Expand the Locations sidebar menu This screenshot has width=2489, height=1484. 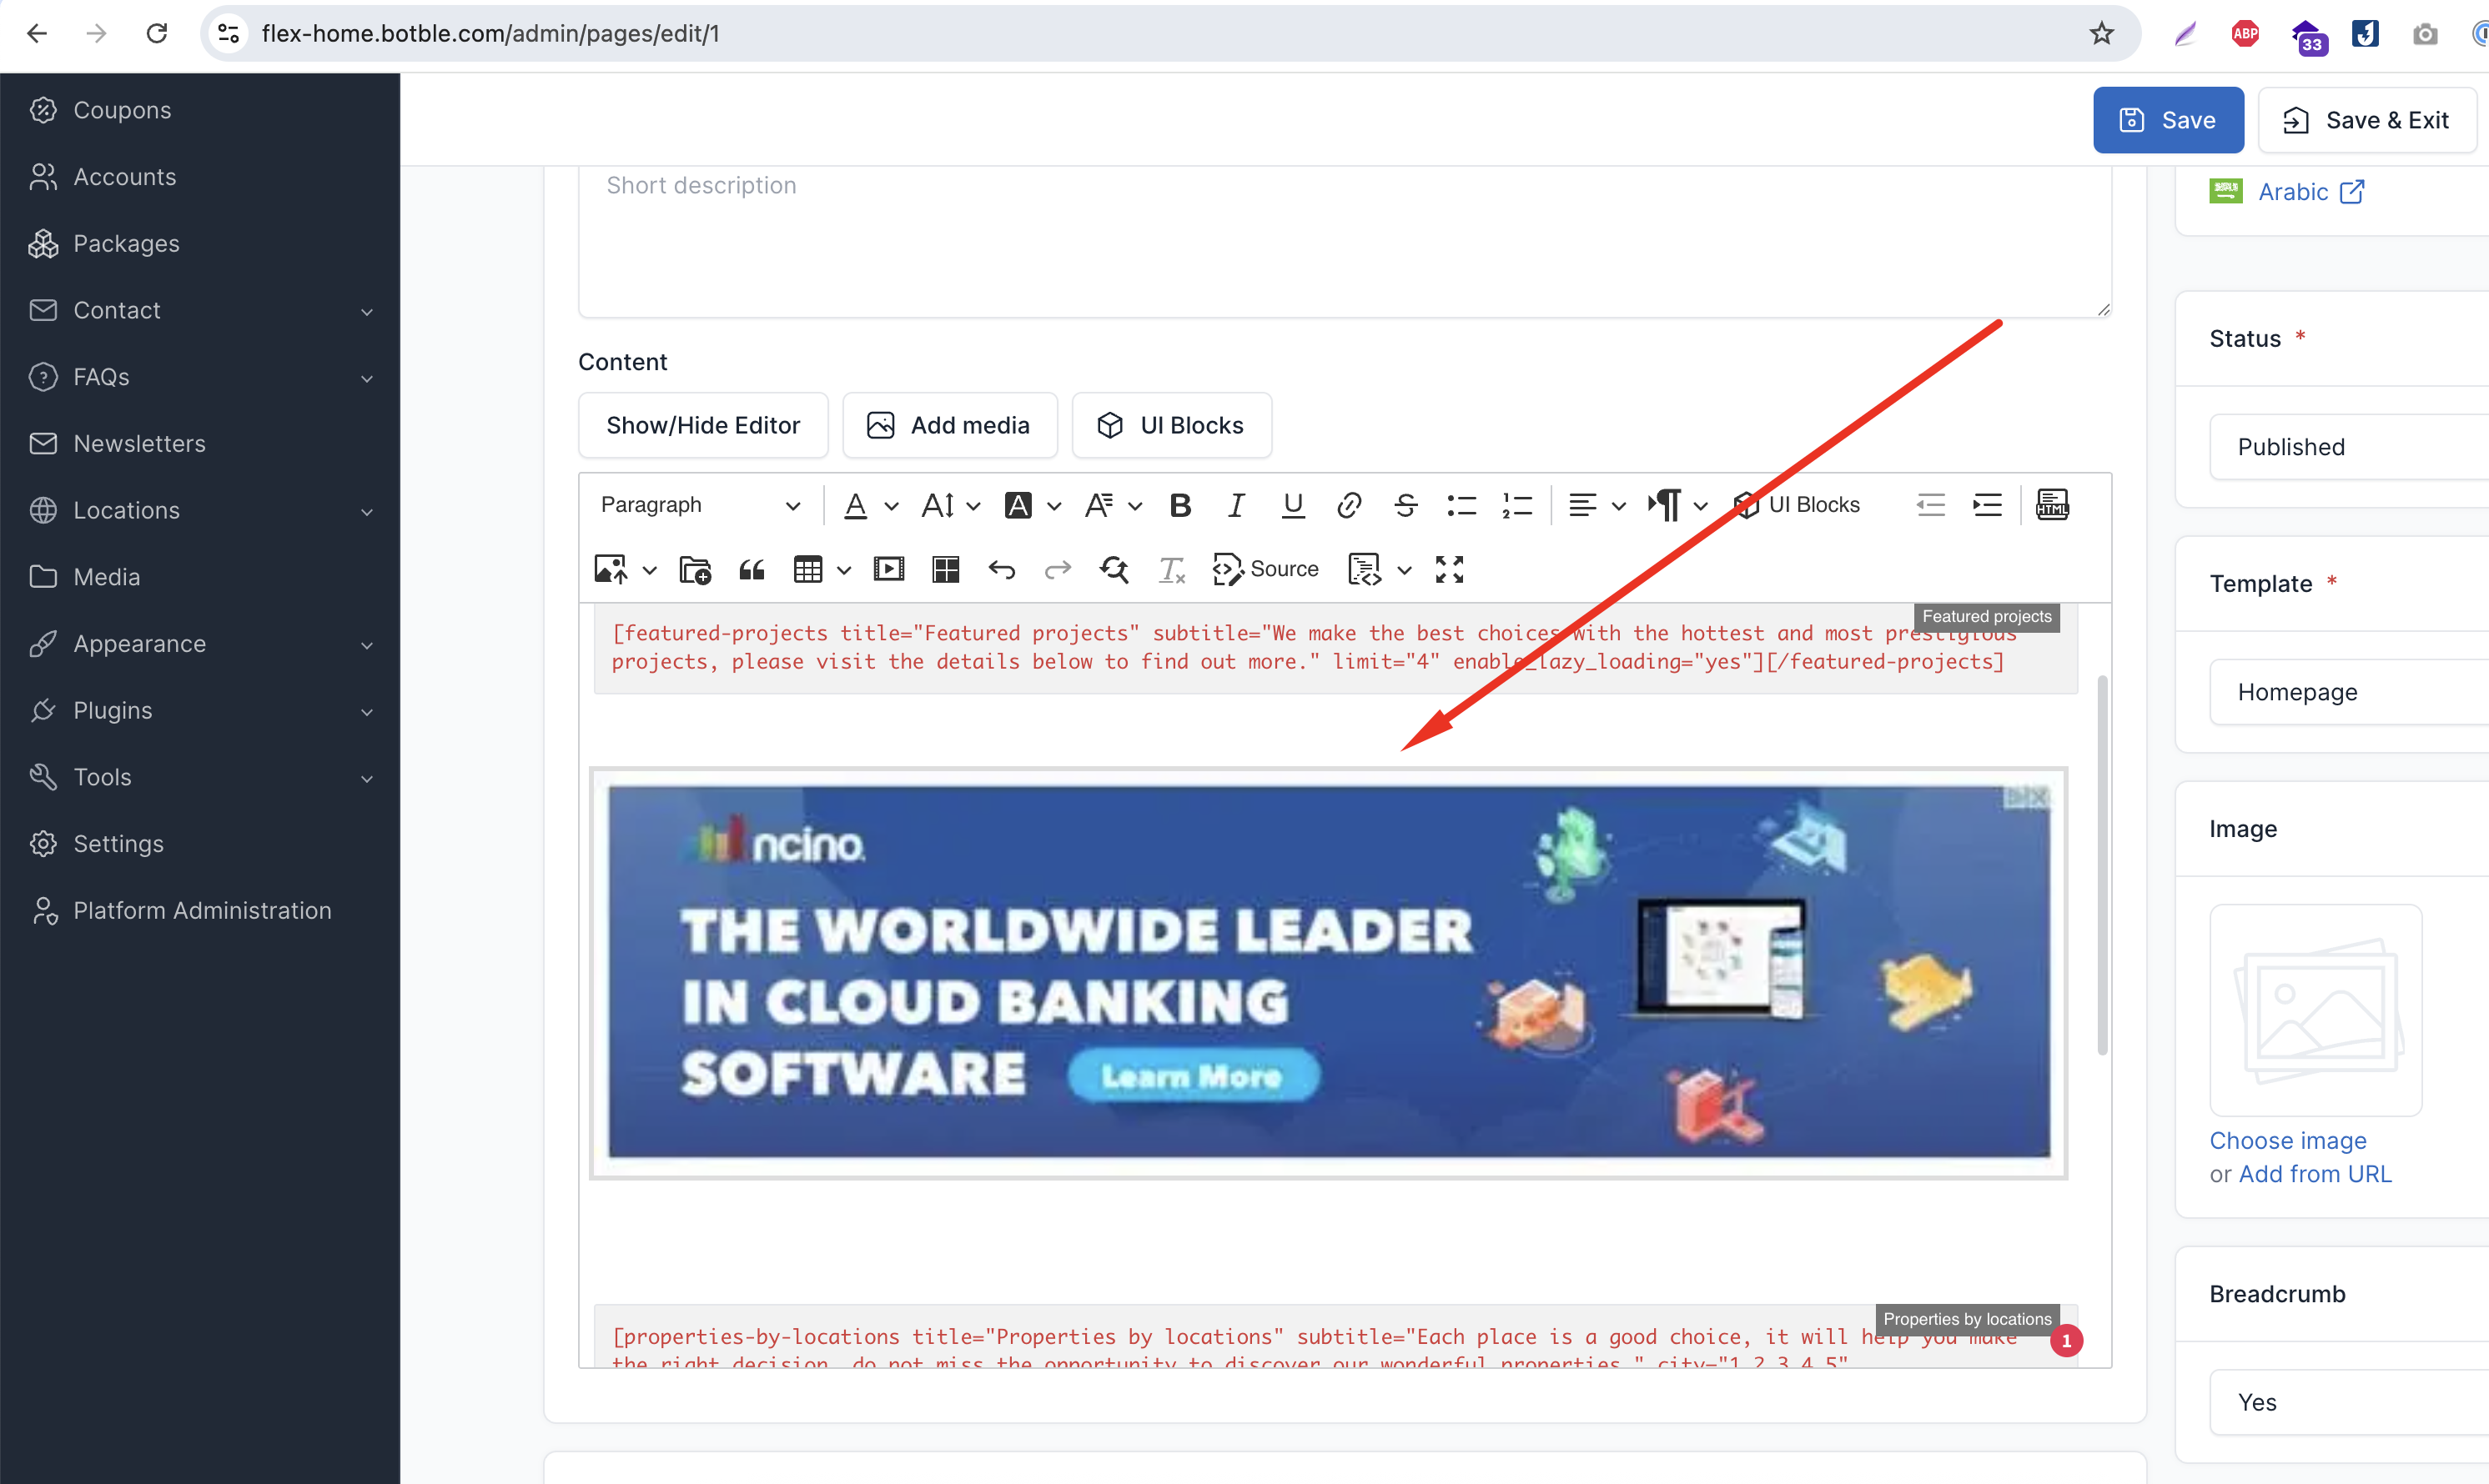200,510
